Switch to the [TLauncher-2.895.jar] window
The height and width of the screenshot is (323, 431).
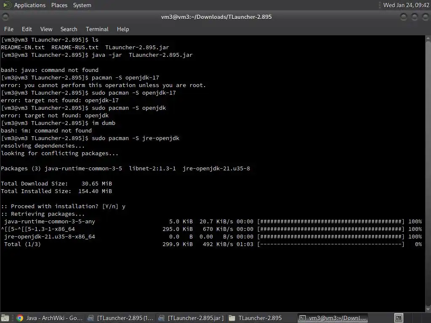tap(191, 318)
